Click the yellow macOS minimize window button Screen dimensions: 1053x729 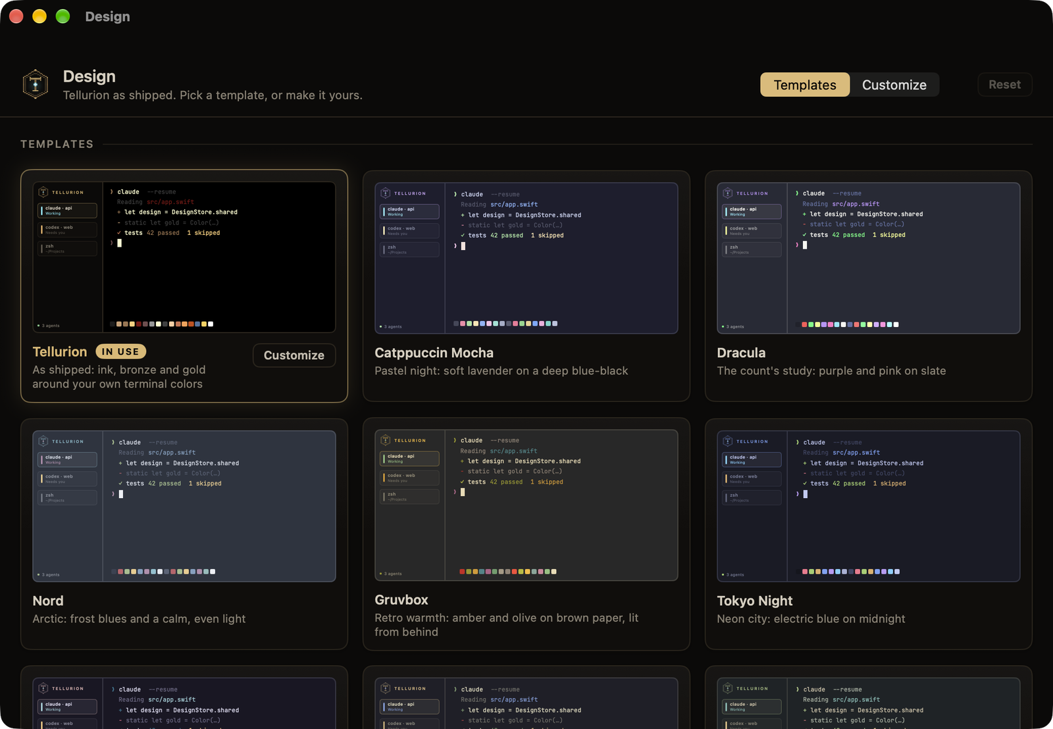point(39,16)
